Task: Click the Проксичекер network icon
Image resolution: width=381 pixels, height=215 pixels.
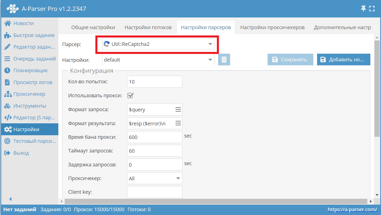Action: (8, 94)
